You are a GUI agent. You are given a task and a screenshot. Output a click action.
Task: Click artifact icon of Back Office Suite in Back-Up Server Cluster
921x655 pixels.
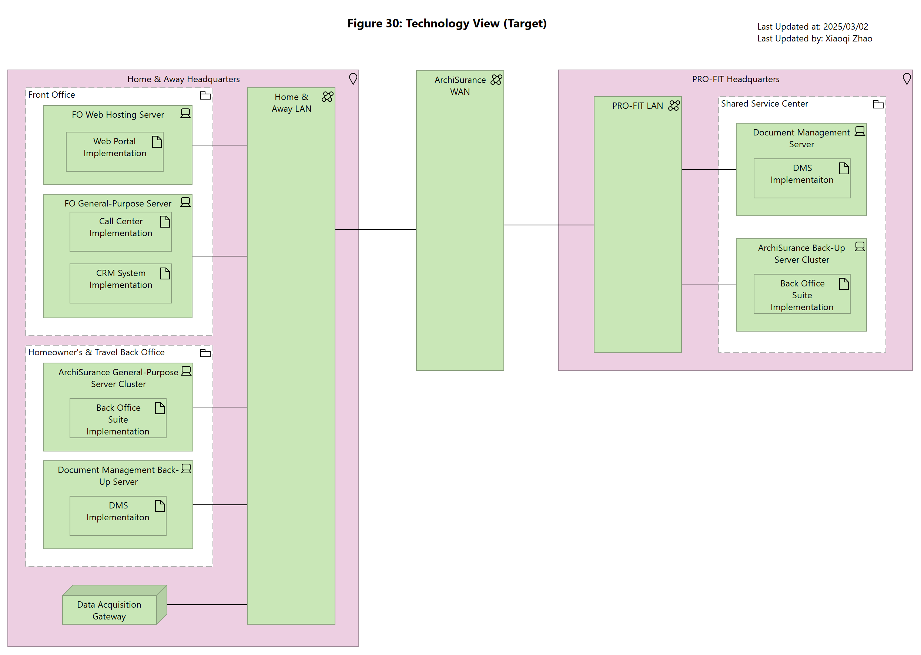pos(844,284)
